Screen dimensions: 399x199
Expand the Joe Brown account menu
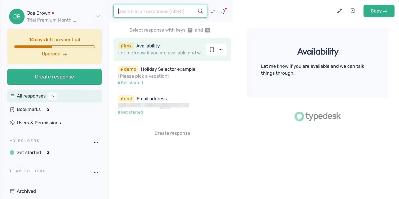coord(98,16)
